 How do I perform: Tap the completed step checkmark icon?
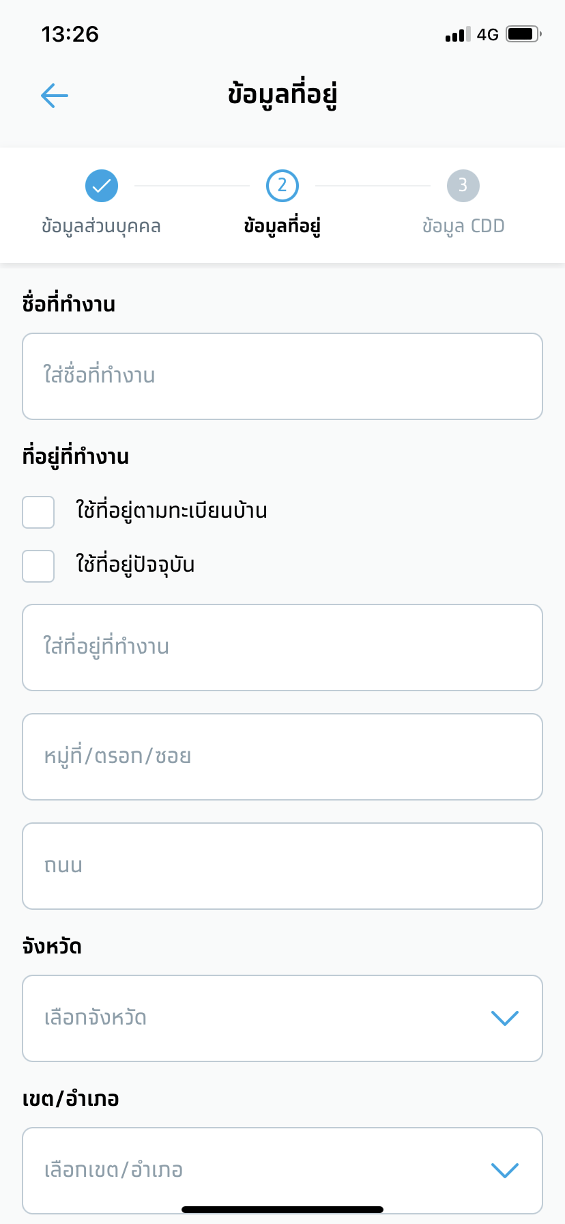pos(102,186)
